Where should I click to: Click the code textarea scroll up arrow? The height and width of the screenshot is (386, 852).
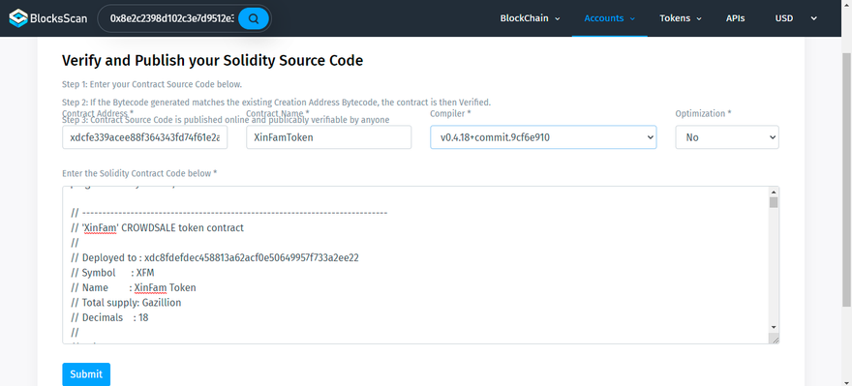click(774, 192)
